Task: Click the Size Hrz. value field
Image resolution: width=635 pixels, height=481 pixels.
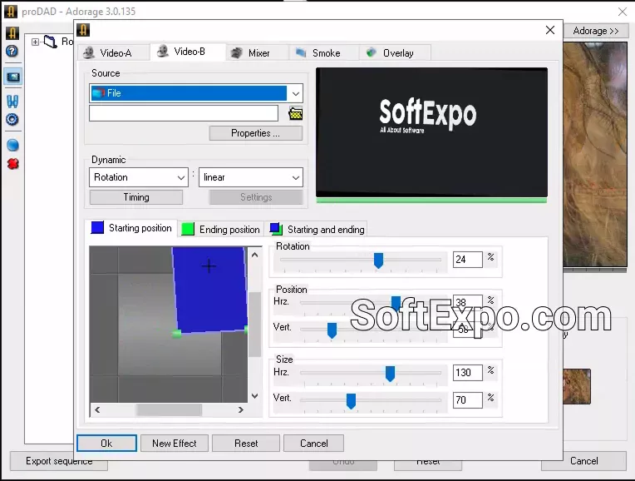Action: pyautogui.click(x=467, y=373)
